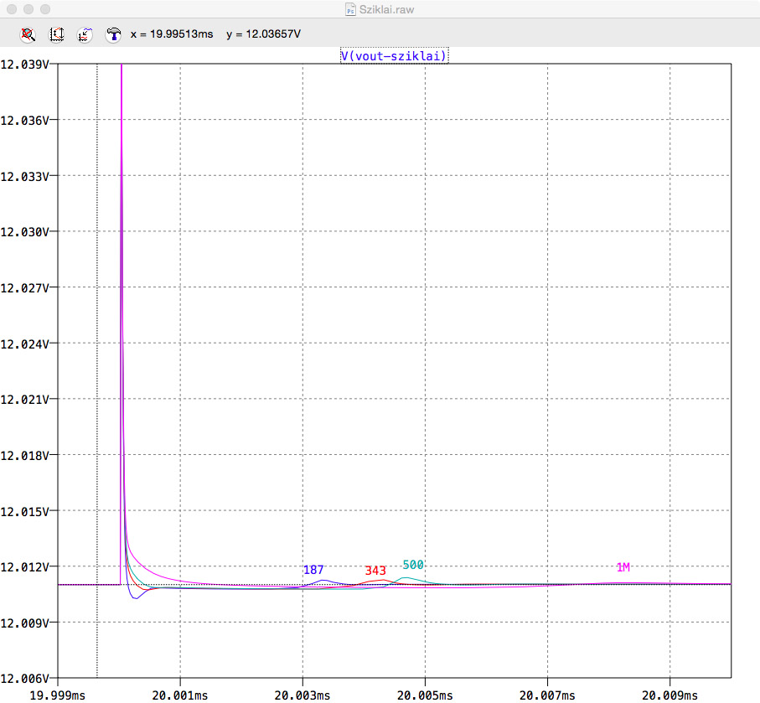The image size is (760, 703).
Task: Click the Sziklai.raw file icon in title bar
Action: point(350,9)
